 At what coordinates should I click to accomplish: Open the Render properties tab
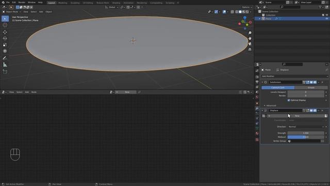[257, 77]
